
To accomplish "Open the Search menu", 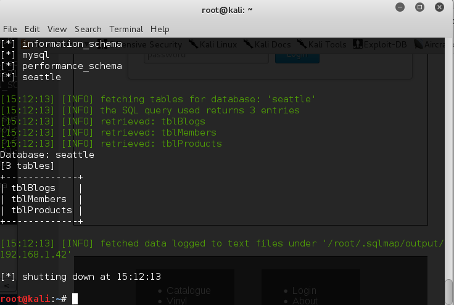I will tap(88, 29).
